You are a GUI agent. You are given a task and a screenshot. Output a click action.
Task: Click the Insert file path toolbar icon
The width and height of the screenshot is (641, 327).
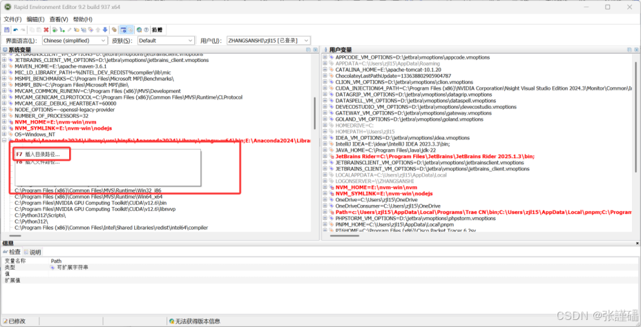click(84, 30)
